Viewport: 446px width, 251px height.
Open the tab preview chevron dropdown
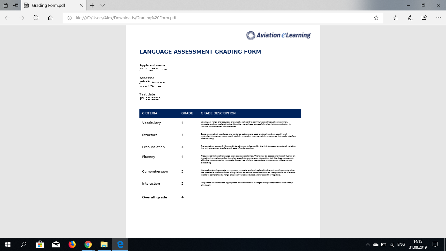[x=103, y=6]
